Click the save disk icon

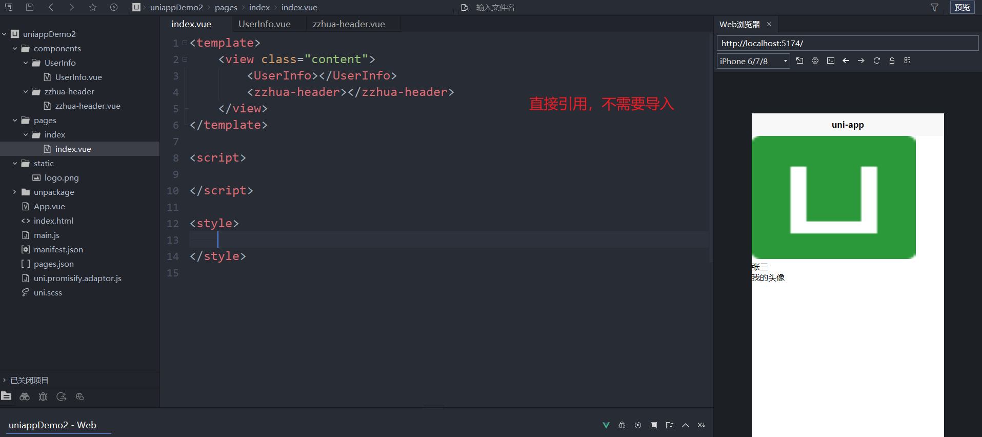point(30,7)
